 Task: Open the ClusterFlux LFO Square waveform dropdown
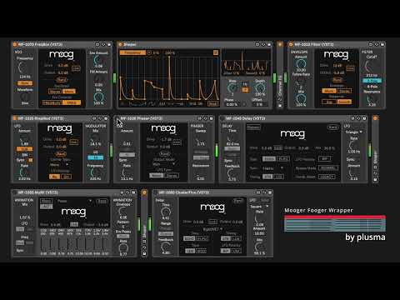coord(259,207)
